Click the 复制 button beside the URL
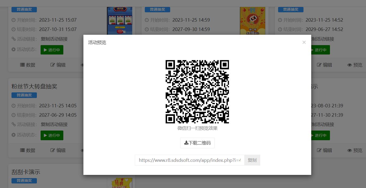The width and height of the screenshot is (366, 188). pyautogui.click(x=252, y=160)
